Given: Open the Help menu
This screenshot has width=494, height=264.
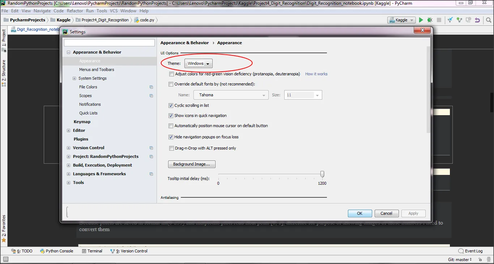Looking at the screenshot, I should pos(144,11).
